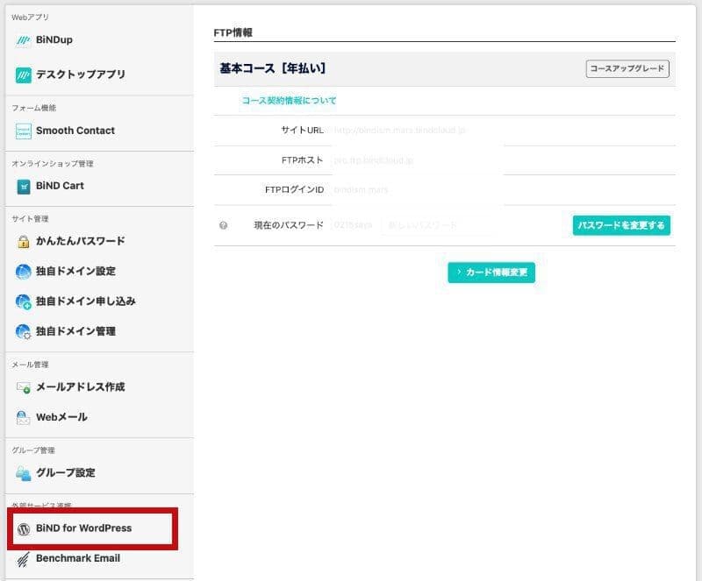Click the デスクトップアプリ icon

(x=24, y=75)
